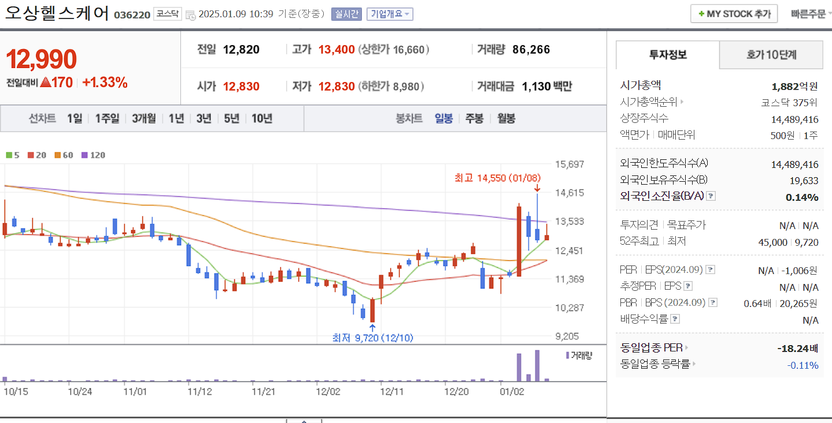Click the help icon beside BPS(2024.09)
Screen dimensions: 832x423
[x=712, y=302]
